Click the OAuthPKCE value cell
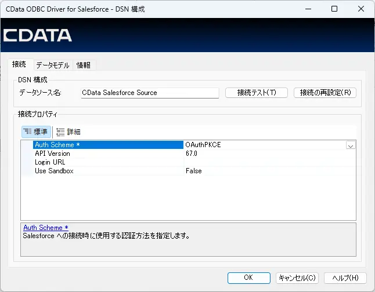Viewport: 375px width, 292px height. tap(265, 145)
